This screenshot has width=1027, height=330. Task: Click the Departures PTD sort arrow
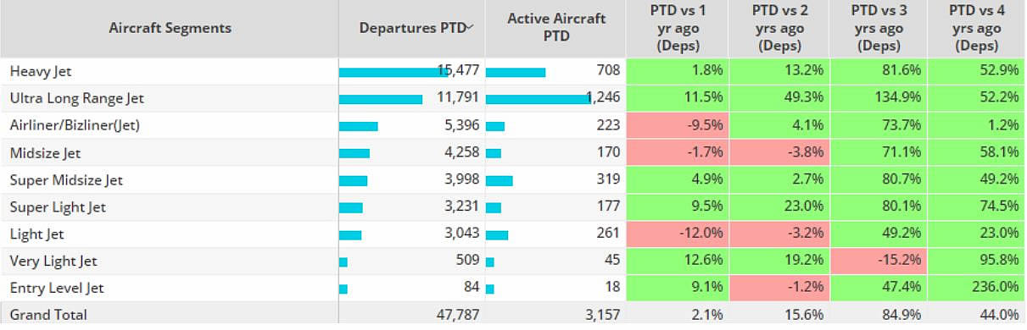[471, 27]
